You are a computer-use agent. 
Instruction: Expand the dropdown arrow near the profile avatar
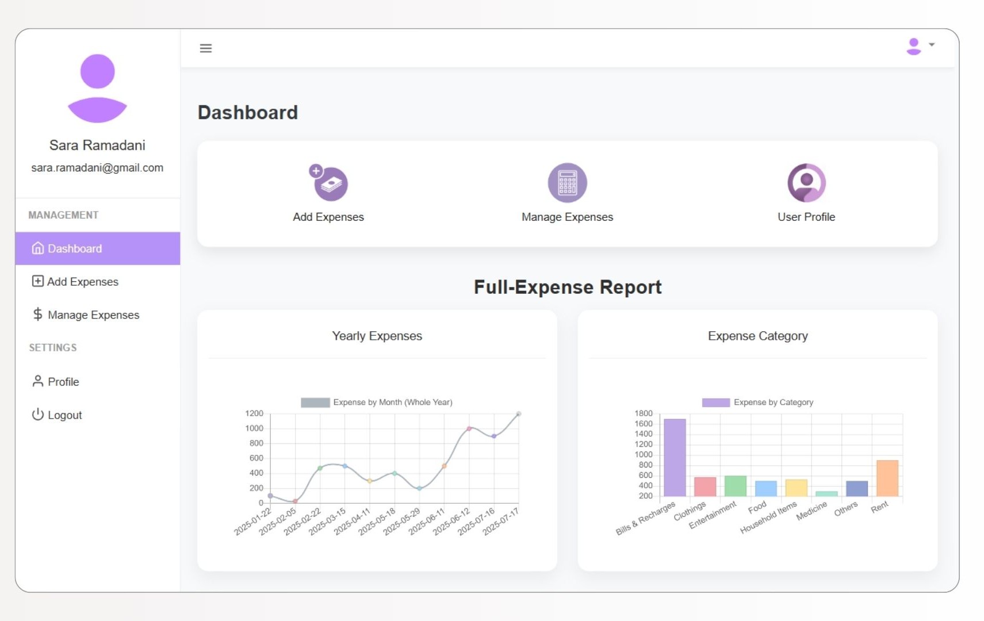932,45
